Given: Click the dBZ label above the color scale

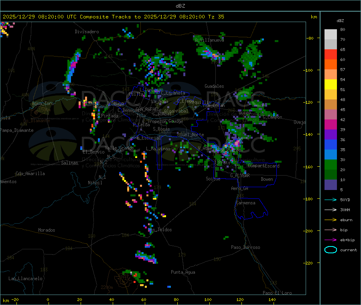Looking at the screenshot, I should (x=340, y=21).
